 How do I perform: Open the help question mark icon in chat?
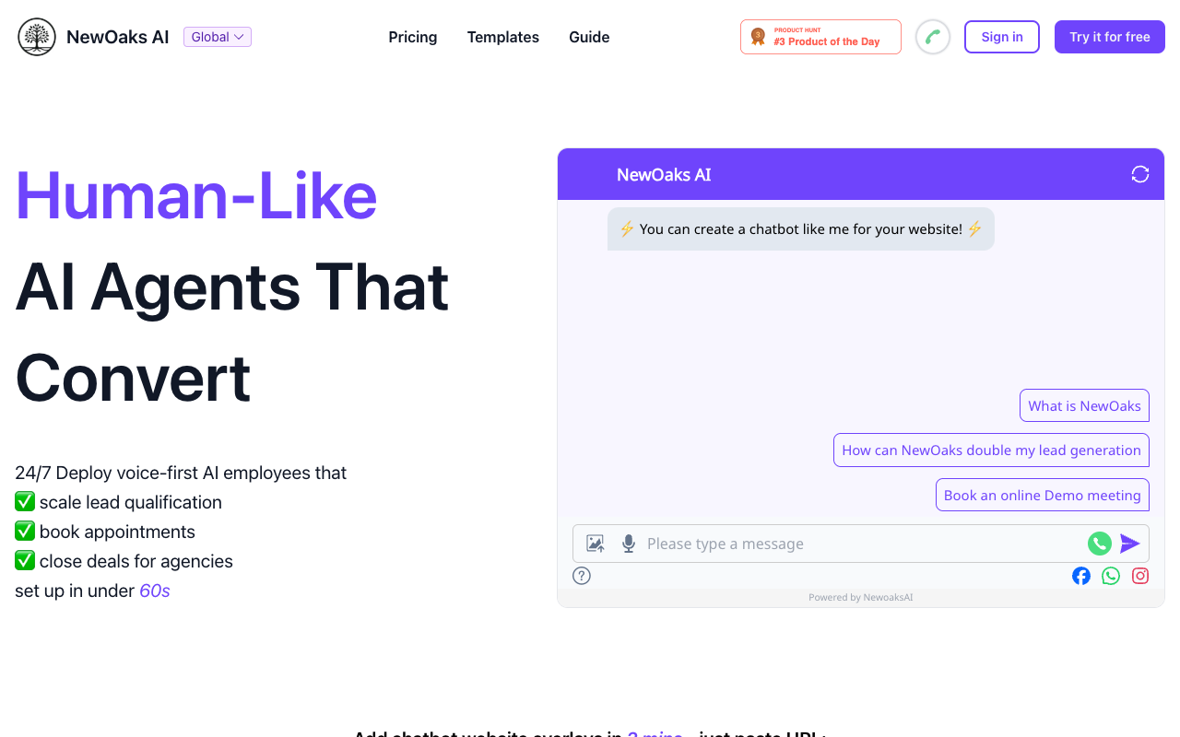[581, 575]
